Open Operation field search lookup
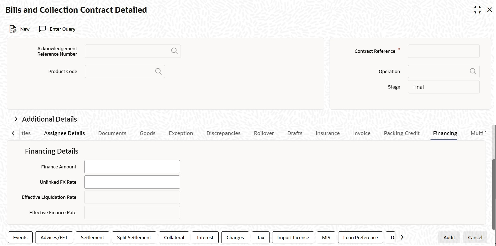496x246 pixels. pos(473,71)
